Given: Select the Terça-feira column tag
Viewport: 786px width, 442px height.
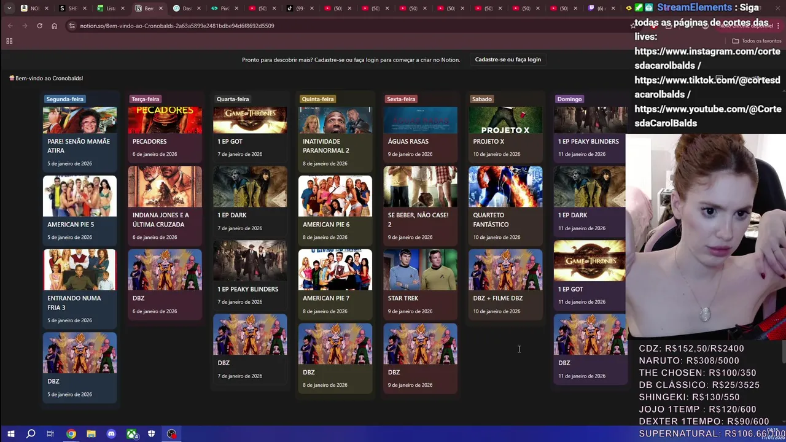Looking at the screenshot, I should pos(145,99).
